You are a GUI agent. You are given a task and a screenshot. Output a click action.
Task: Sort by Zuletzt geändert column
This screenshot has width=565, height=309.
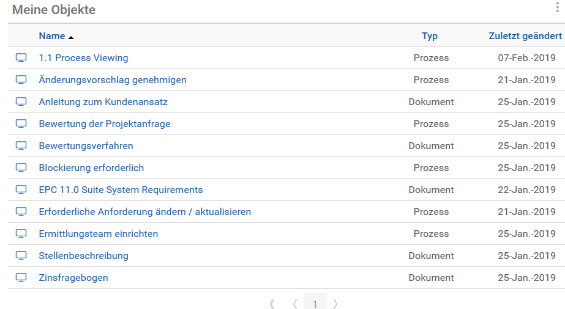[525, 36]
